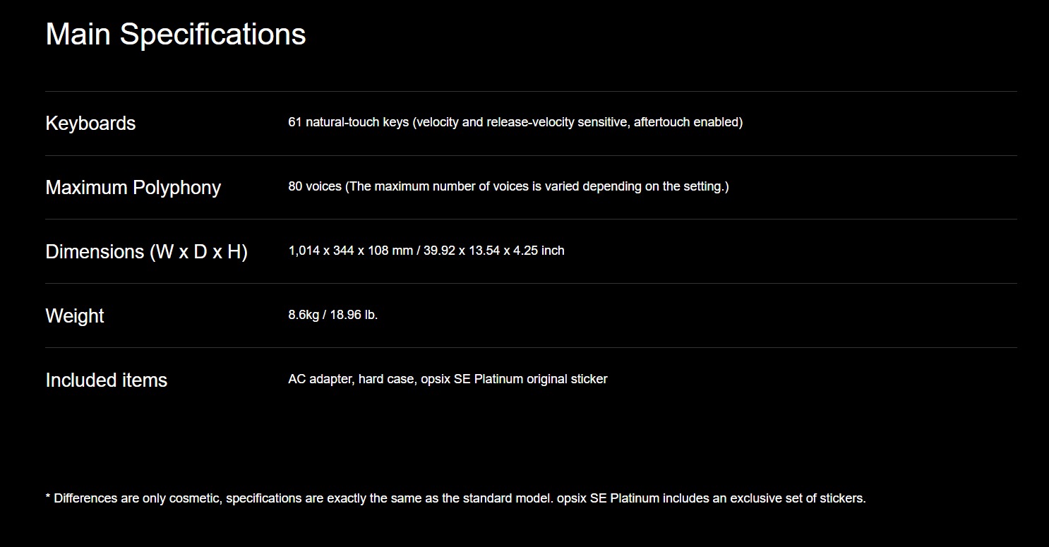The width and height of the screenshot is (1049, 547).
Task: Click the 61 natural-touch keys description
Action: pyautogui.click(x=515, y=122)
